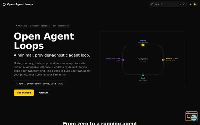Viewport: 200px width, 125px height.
Task: Click the K shortcut key badge
Action: coord(184,4)
